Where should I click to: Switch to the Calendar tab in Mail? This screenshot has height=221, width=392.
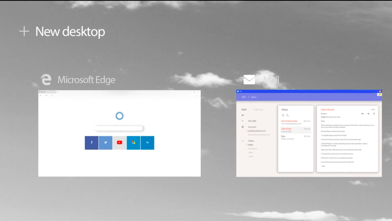tap(258, 110)
